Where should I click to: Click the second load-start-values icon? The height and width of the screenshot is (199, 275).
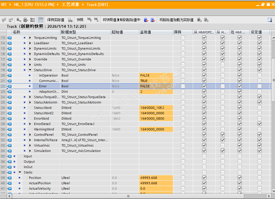[x=206, y=20]
